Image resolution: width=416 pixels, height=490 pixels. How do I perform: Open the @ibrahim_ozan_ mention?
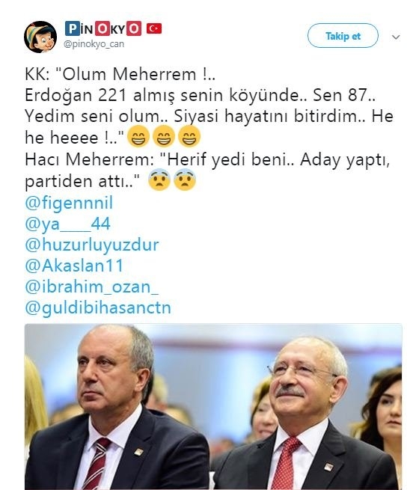[x=91, y=287]
